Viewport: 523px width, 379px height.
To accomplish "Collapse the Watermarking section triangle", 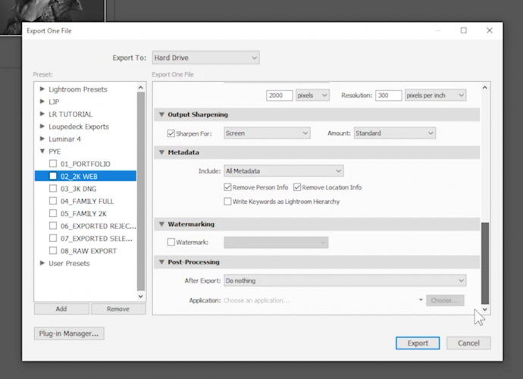I will tap(161, 224).
